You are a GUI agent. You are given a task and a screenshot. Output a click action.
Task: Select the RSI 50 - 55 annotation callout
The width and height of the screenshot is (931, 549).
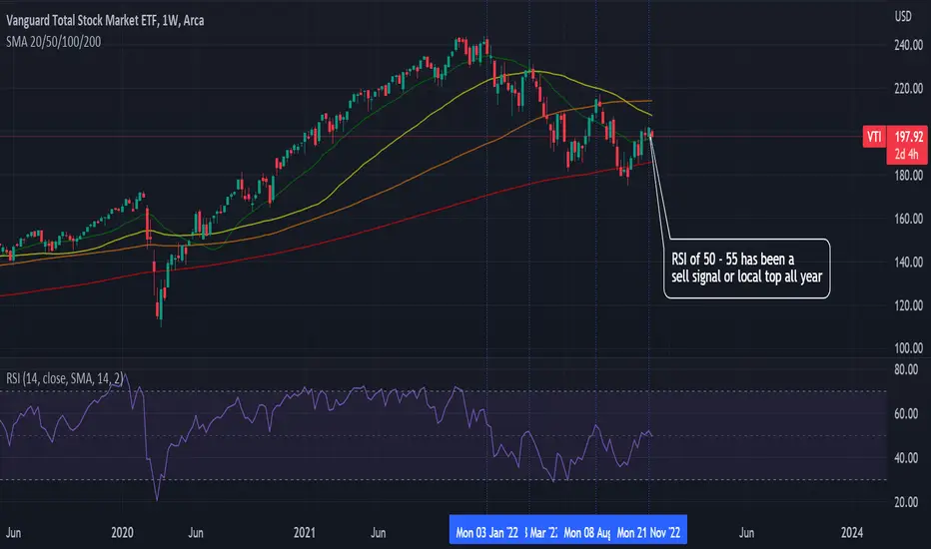(746, 269)
